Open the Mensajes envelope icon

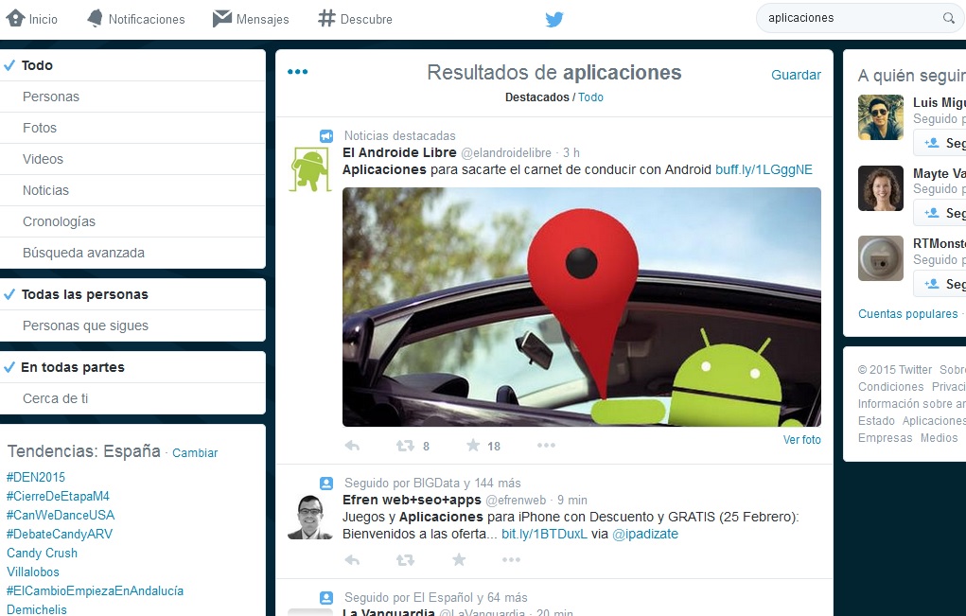coord(221,19)
